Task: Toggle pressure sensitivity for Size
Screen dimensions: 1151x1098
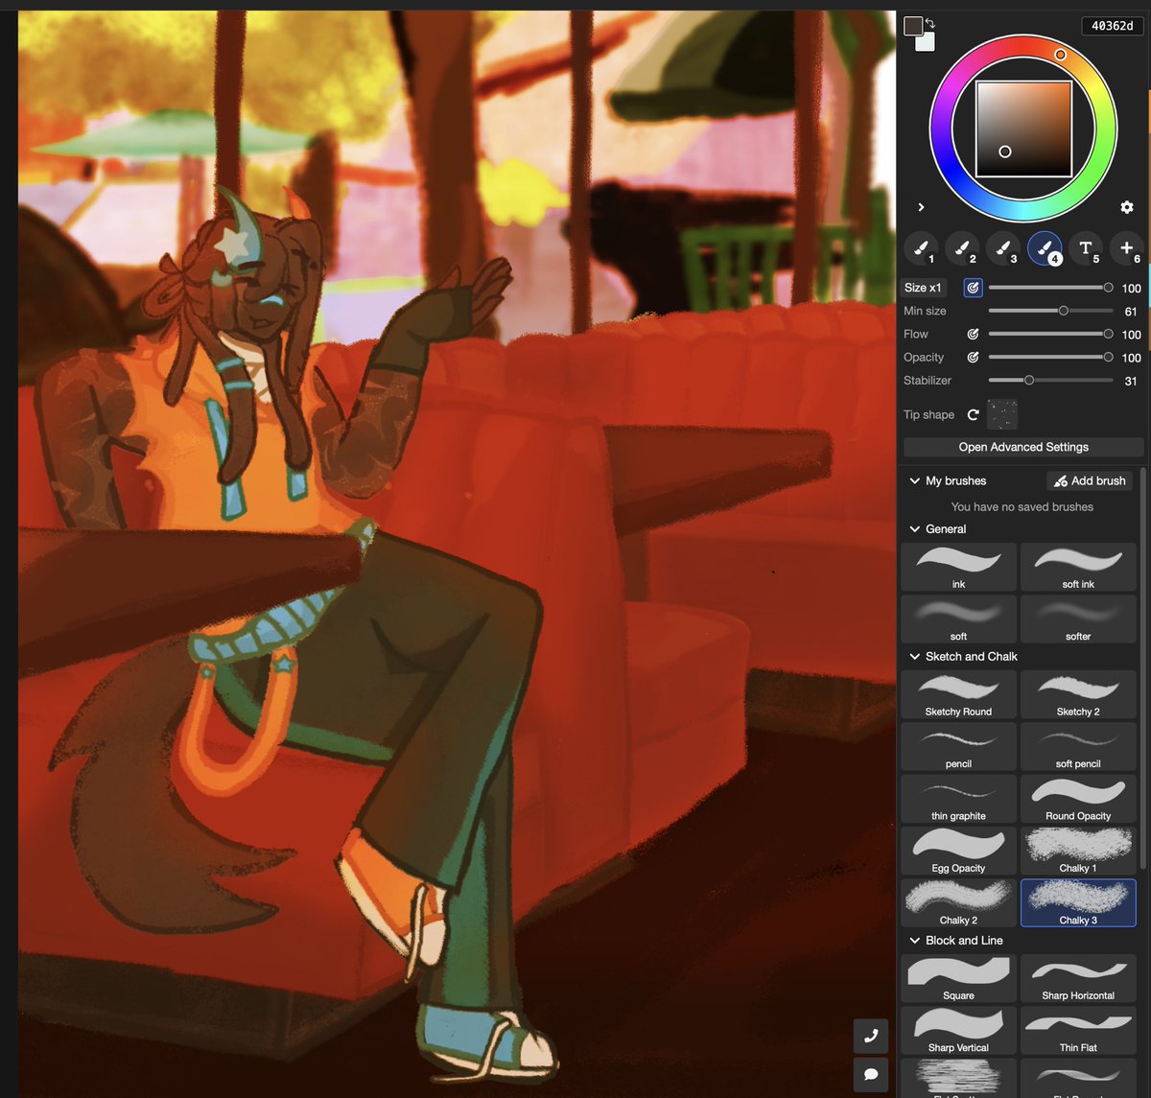Action: click(973, 288)
